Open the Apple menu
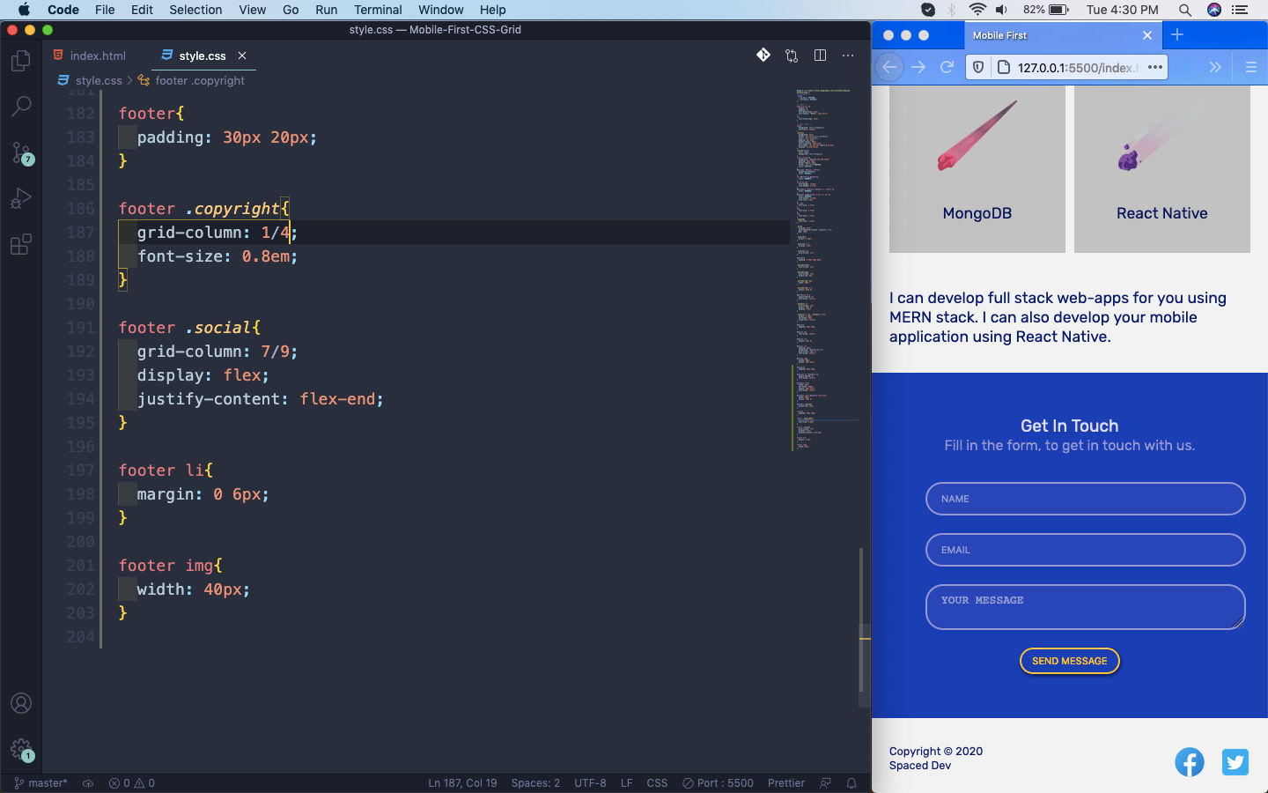This screenshot has height=793, width=1268. tap(24, 10)
